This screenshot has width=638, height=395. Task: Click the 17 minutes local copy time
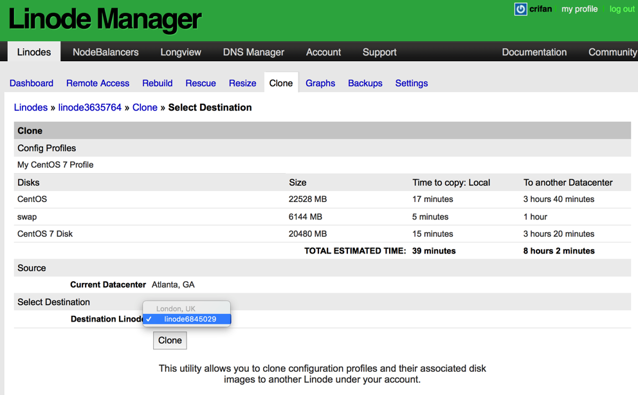(433, 199)
